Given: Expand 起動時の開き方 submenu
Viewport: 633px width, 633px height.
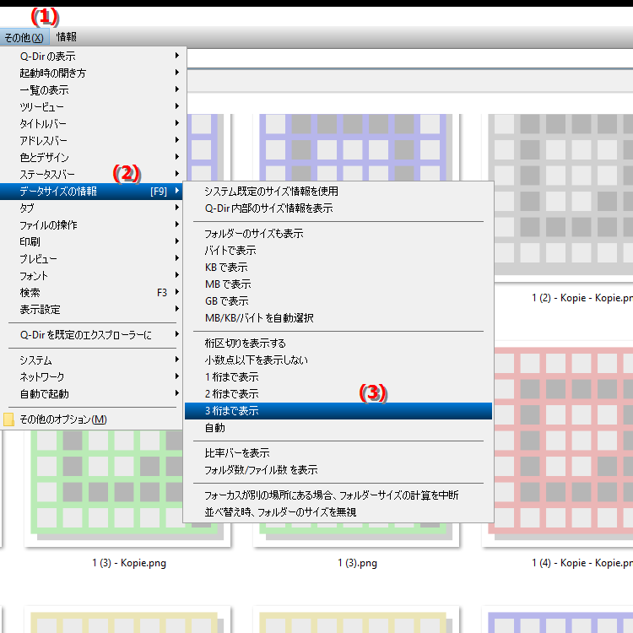Looking at the screenshot, I should point(93,73).
